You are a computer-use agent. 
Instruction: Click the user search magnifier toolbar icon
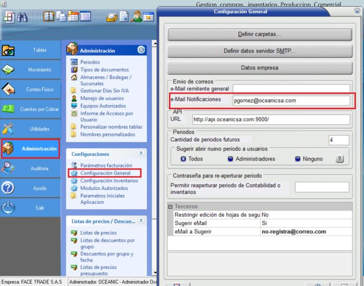click(136, 17)
